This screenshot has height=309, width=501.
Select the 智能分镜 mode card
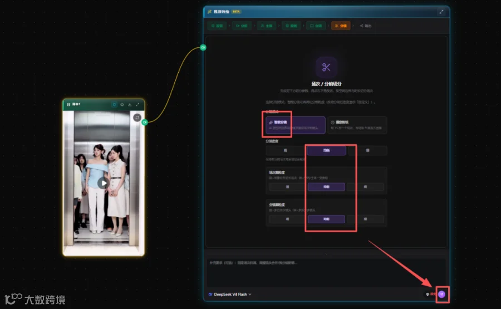click(295, 125)
